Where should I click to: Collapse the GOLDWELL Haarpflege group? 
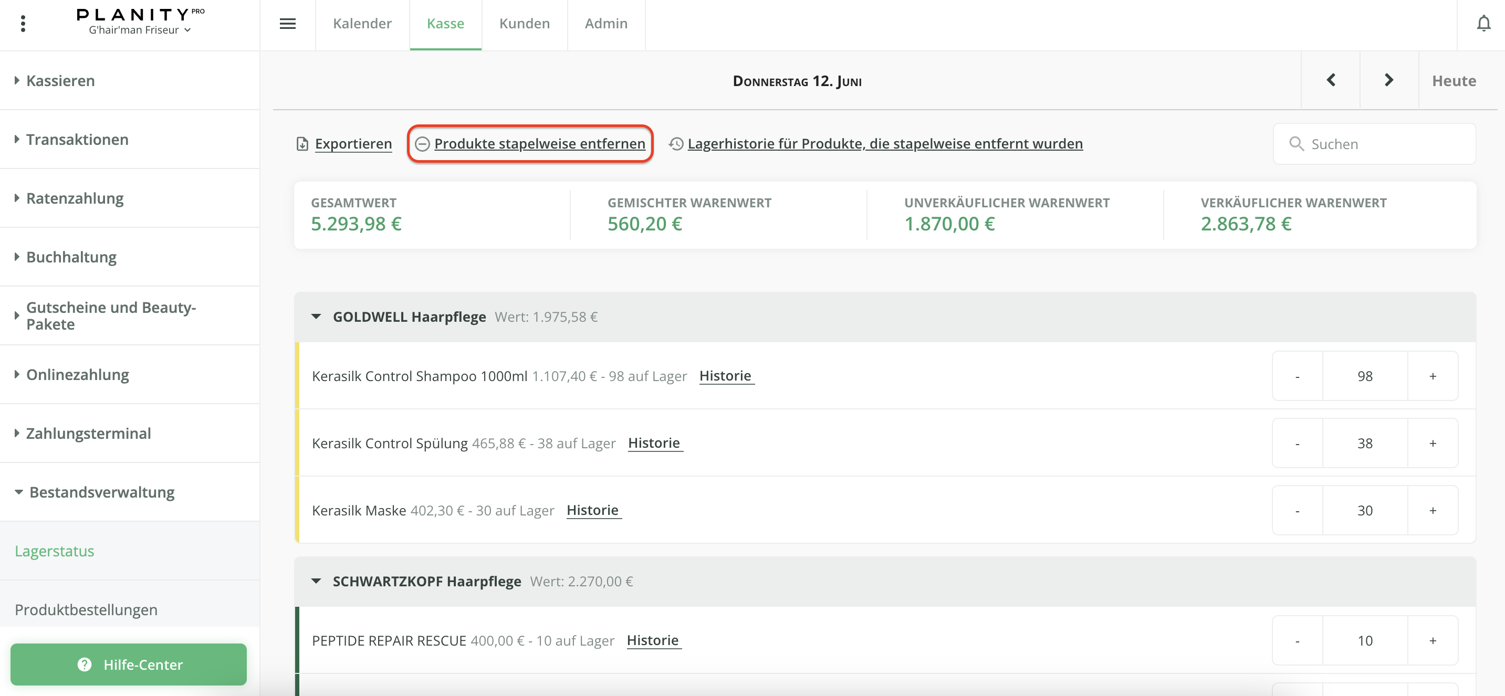[x=316, y=317]
